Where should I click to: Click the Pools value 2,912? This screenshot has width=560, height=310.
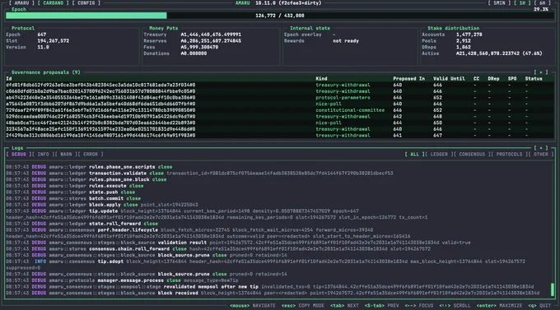click(463, 41)
